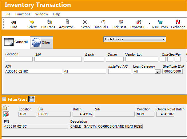
Task: Click the Vendor Lot input field
Action: (x=142, y=59)
